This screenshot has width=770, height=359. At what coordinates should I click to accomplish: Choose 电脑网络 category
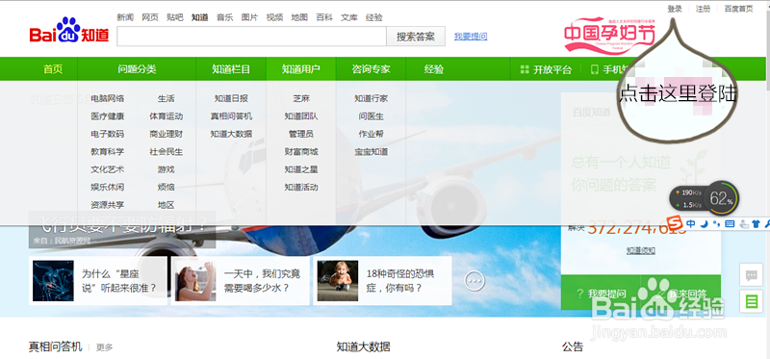108,99
